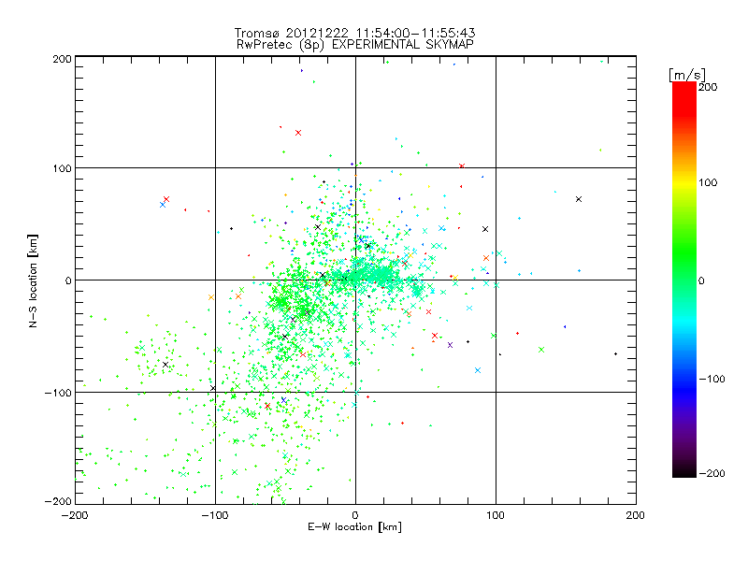Click the y-axis tick label '0'
The height and width of the screenshot is (561, 748).
tap(68, 280)
